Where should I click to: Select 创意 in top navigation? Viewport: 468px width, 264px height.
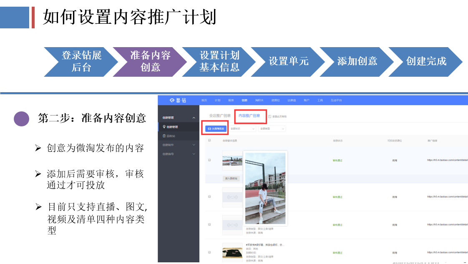point(244,100)
